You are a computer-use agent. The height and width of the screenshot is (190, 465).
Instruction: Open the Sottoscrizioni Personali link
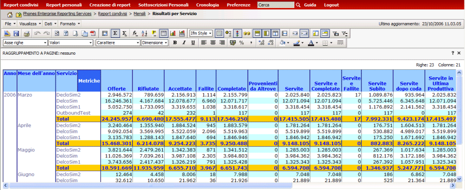(x=163, y=5)
